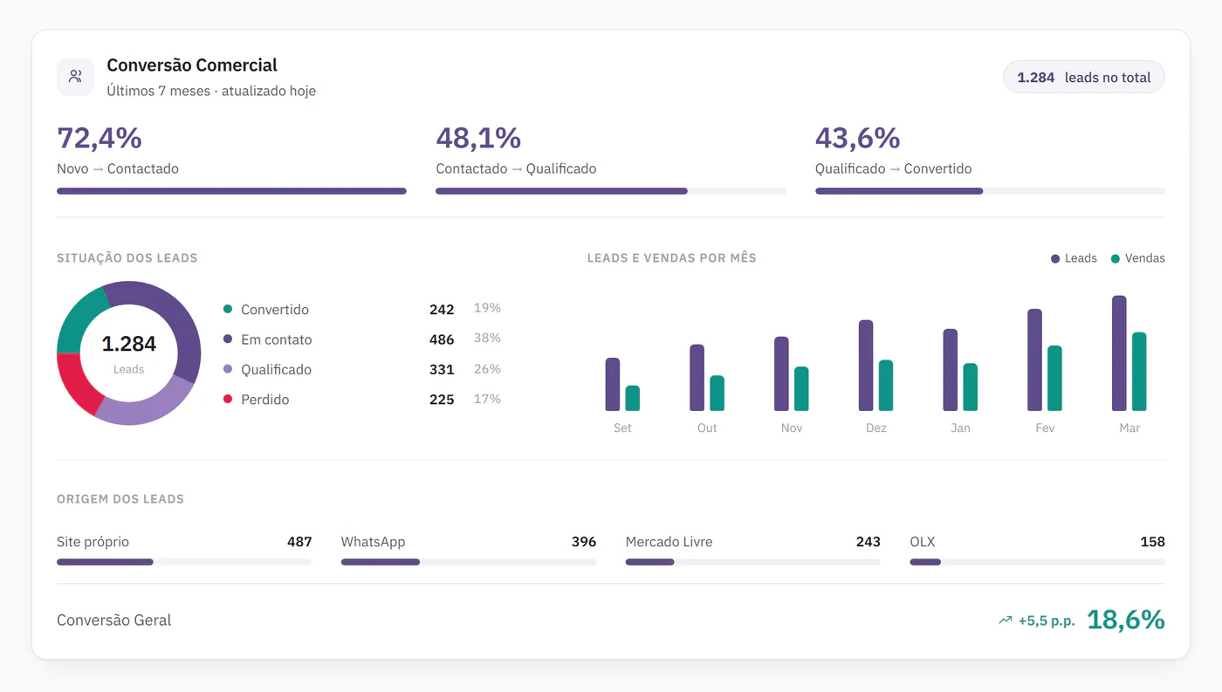Click the trending-up arrow icon before +5,5 p.p.
1222x692 pixels.
(x=1006, y=620)
